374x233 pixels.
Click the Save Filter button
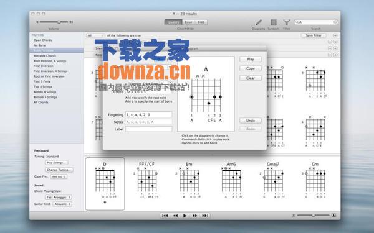(314, 35)
